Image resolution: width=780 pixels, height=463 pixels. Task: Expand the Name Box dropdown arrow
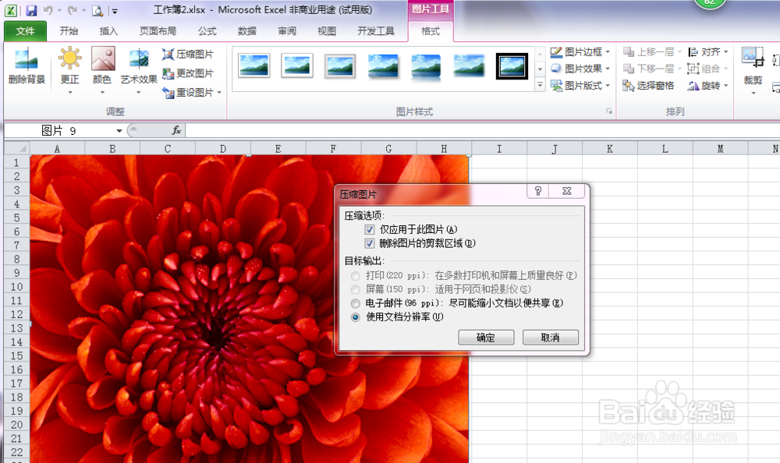coord(119,131)
